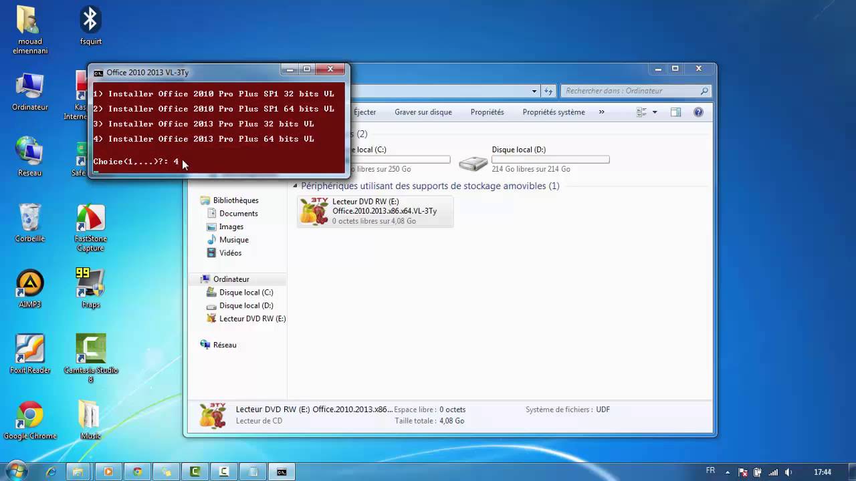Screen dimensions: 856x481
Task: Open the mouad elmennani folder on desktop
Action: point(29,30)
